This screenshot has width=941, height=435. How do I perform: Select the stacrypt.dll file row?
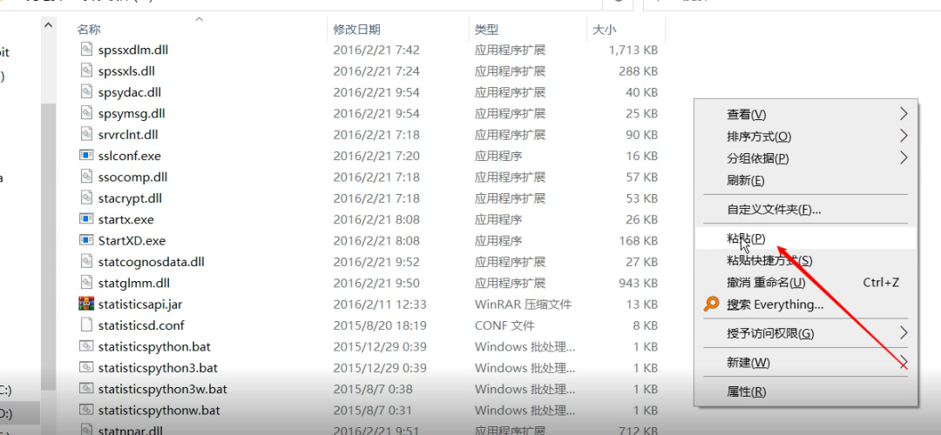[130, 198]
